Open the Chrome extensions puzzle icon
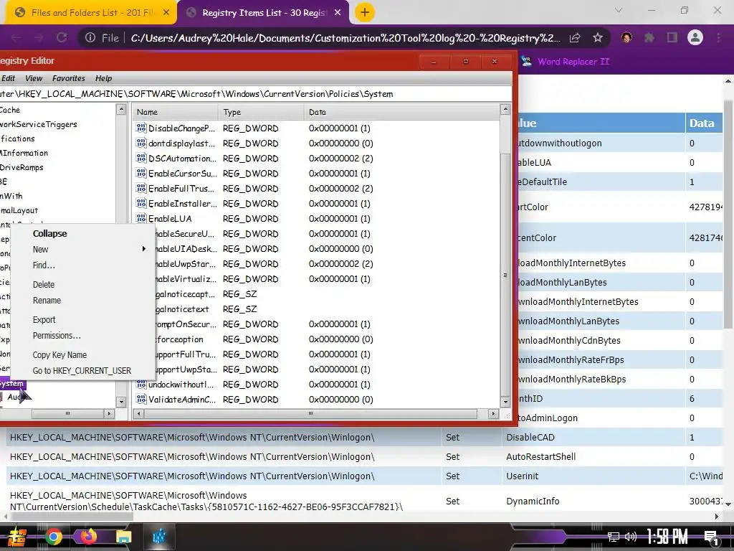Image resolution: width=734 pixels, height=551 pixels. pyautogui.click(x=649, y=37)
